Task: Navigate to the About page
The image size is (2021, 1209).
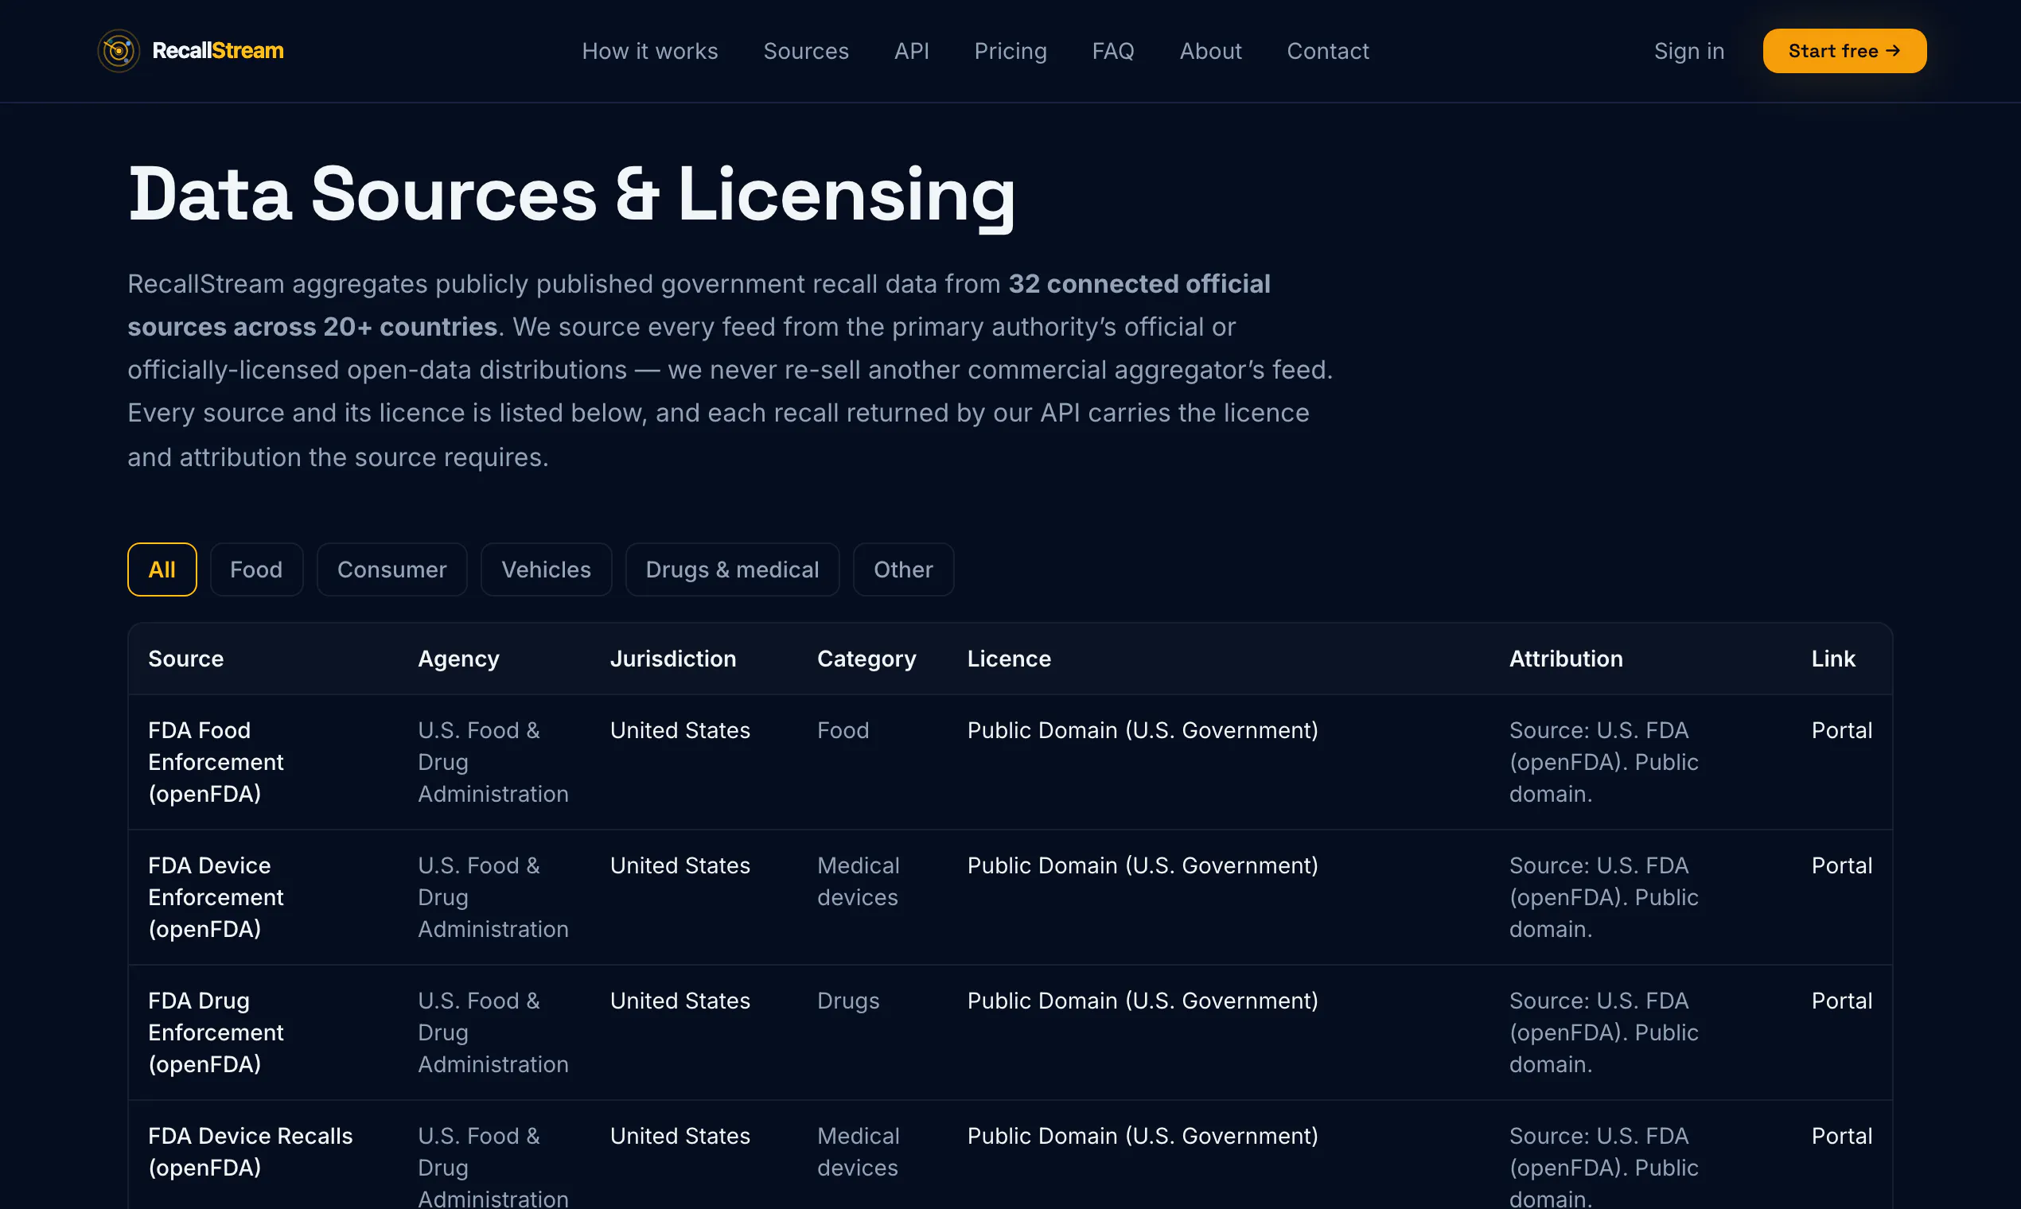Action: click(1210, 51)
